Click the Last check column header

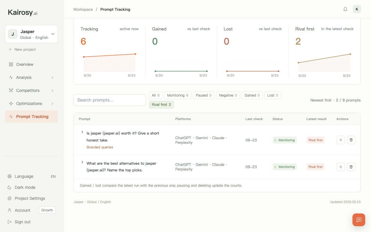pyautogui.click(x=254, y=119)
